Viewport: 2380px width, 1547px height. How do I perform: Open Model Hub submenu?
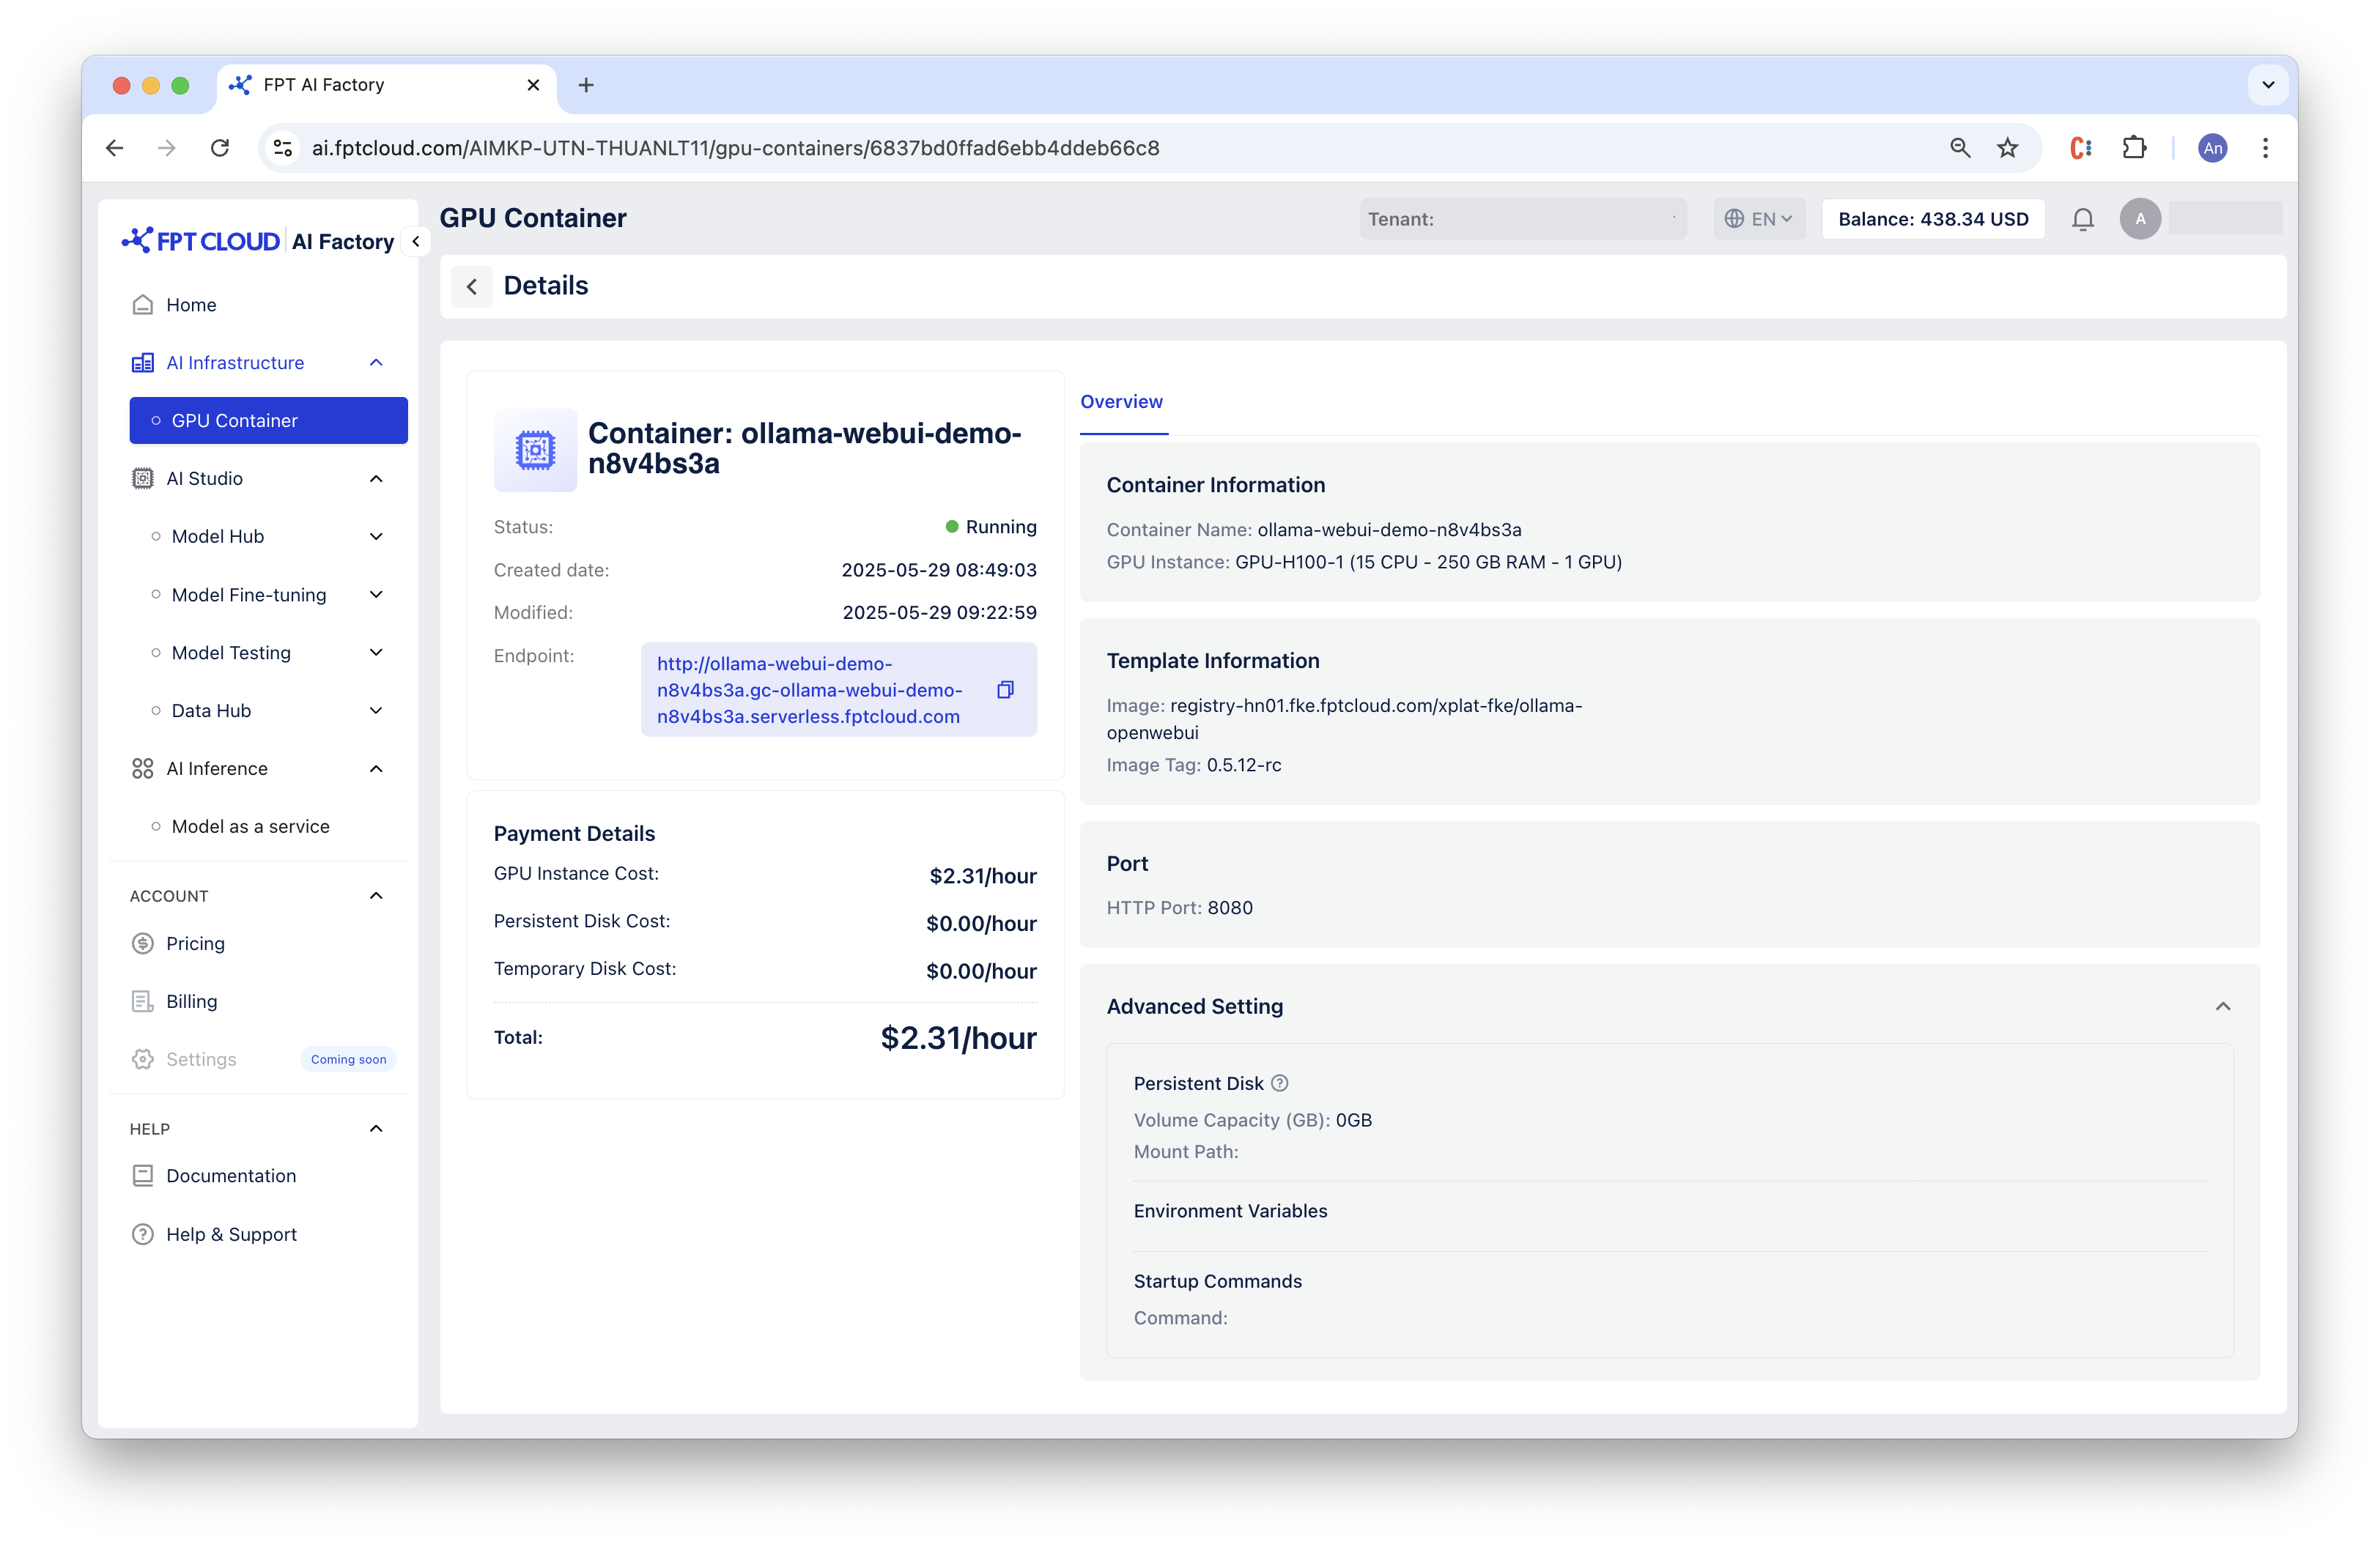pyautogui.click(x=217, y=537)
